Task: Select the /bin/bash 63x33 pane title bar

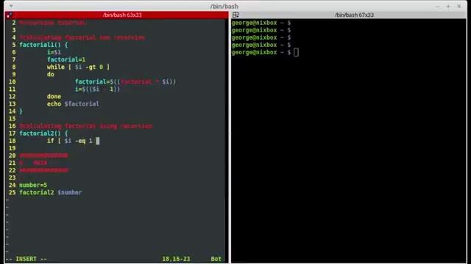Action: tap(122, 15)
